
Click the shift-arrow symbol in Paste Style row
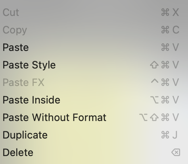coord(154,65)
